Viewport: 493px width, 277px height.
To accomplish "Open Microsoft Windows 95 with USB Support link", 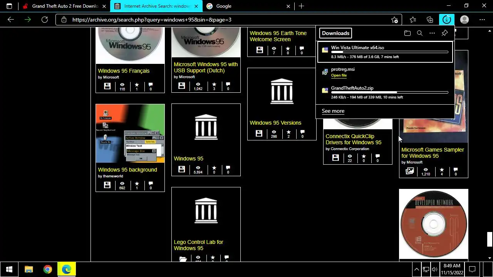I will (206, 67).
